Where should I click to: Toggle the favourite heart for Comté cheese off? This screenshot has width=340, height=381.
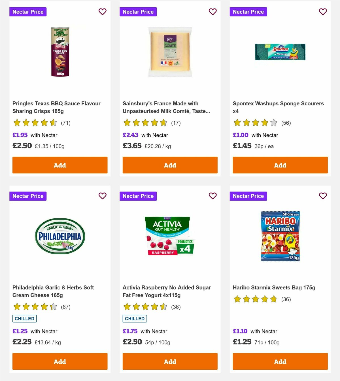pyautogui.click(x=212, y=12)
